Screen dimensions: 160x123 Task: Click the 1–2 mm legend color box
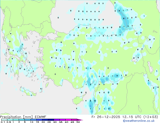tap(16, 120)
